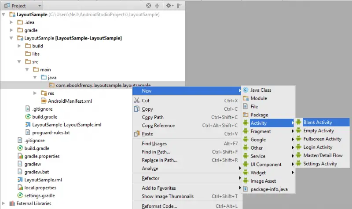The height and width of the screenshot is (209, 352).
Task: Click the collapse all icon in Project panel
Action: tap(158, 6)
